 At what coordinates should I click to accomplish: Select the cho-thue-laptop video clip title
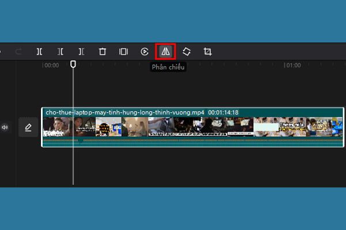(125, 113)
